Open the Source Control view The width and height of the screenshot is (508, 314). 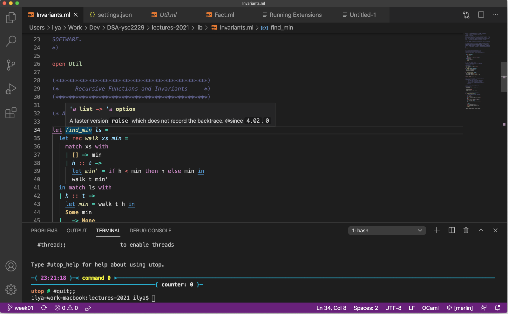point(11,65)
